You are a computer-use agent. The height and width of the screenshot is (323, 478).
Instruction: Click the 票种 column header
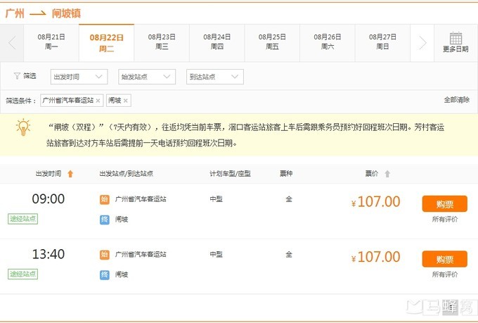(x=286, y=174)
